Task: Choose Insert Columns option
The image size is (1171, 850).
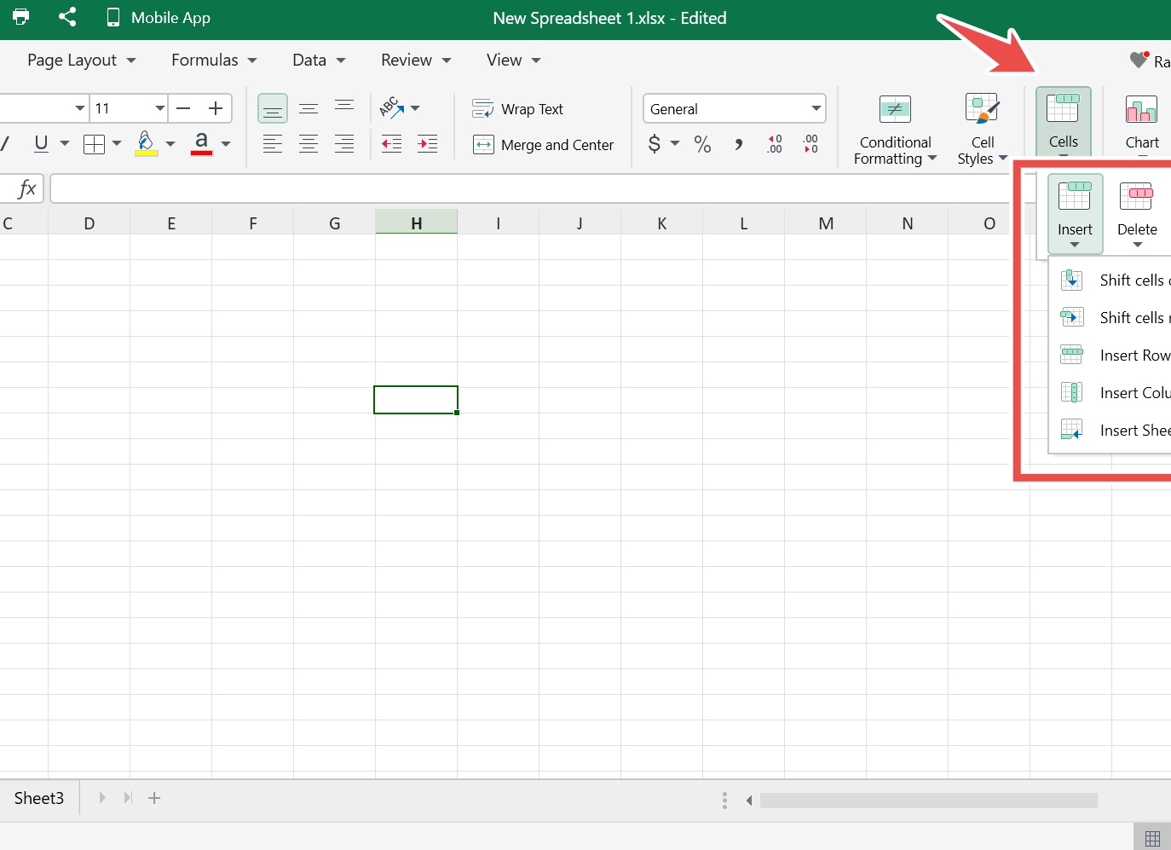Action: tap(1115, 392)
